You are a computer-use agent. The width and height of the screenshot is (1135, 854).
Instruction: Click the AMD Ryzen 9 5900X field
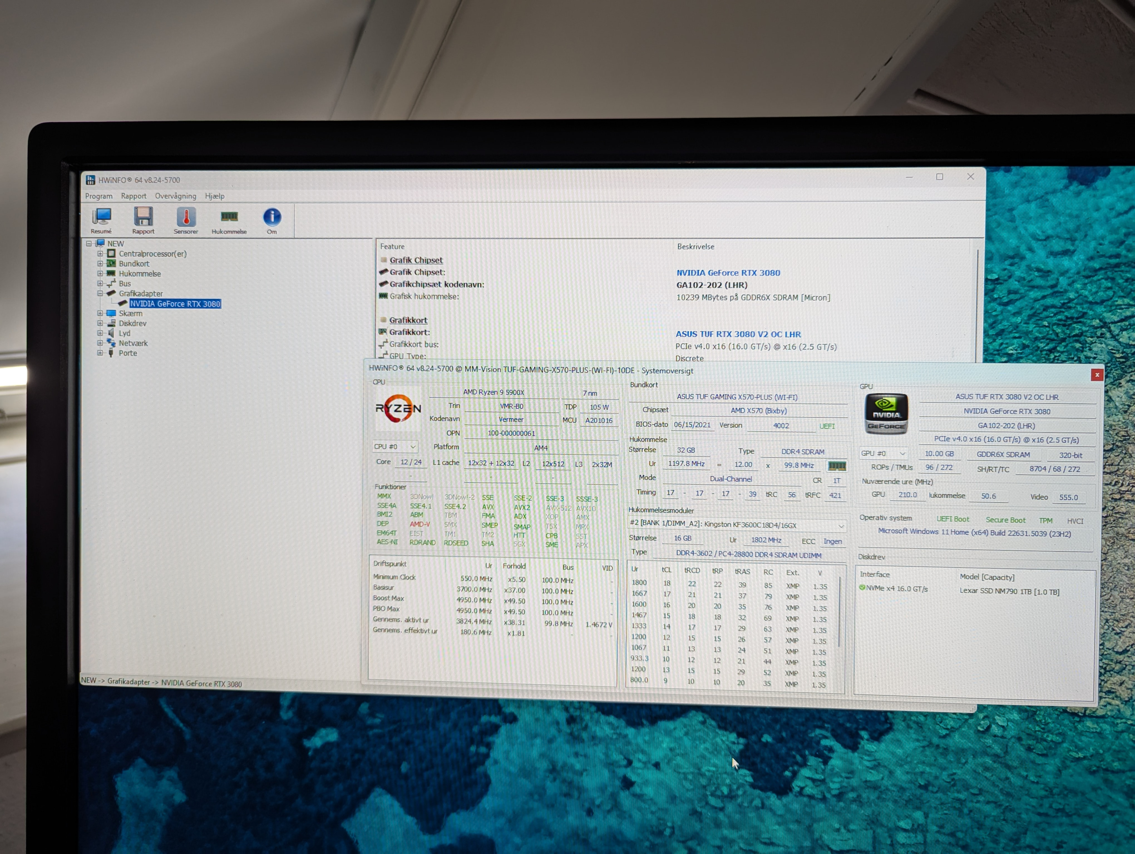(x=494, y=392)
